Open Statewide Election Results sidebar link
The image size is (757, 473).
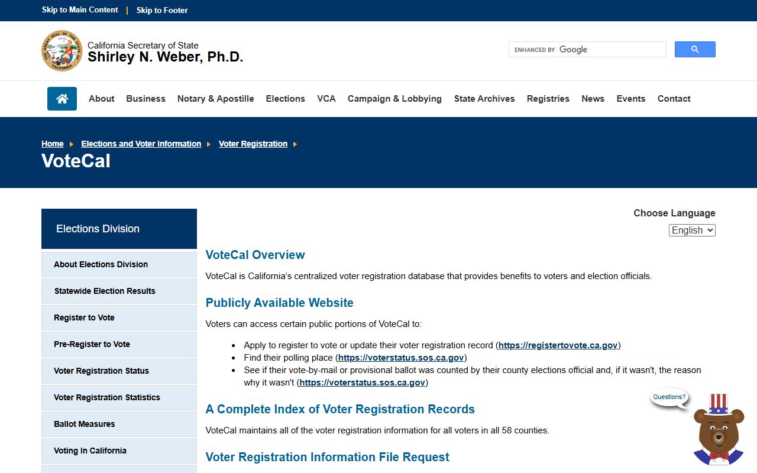[119, 291]
